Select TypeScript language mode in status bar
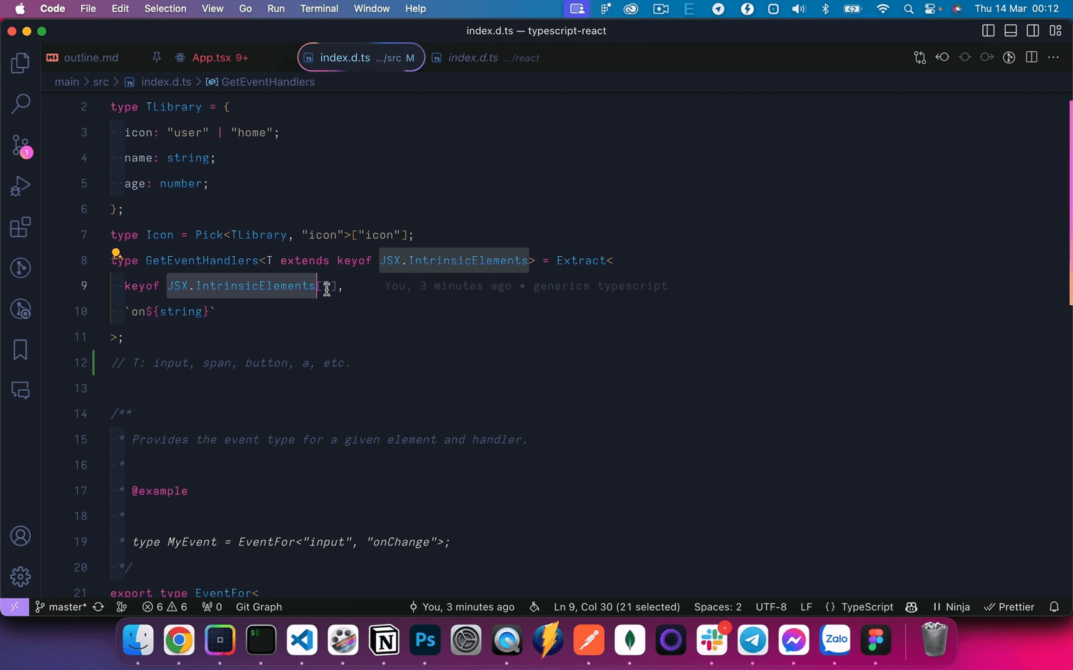This screenshot has width=1073, height=670. pos(867,607)
